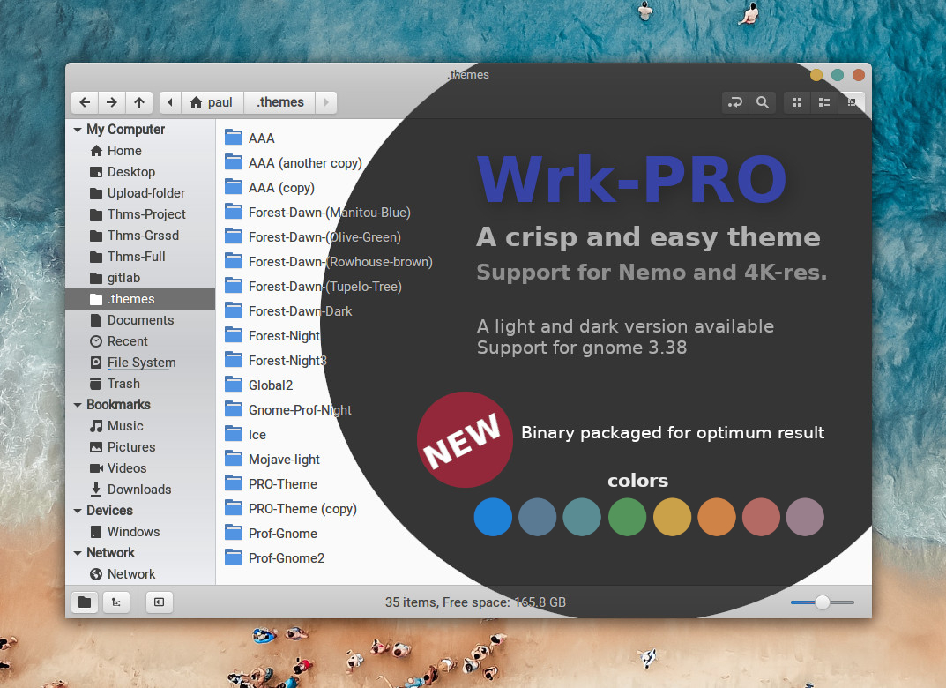
Task: Open Documents in the sidebar
Action: point(140,320)
